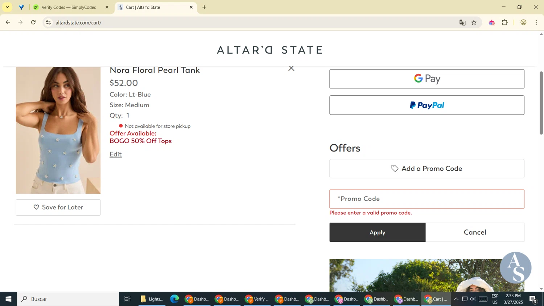Click the address bar URL altardstate.com/cart/
Image resolution: width=544 pixels, height=306 pixels.
[79, 22]
